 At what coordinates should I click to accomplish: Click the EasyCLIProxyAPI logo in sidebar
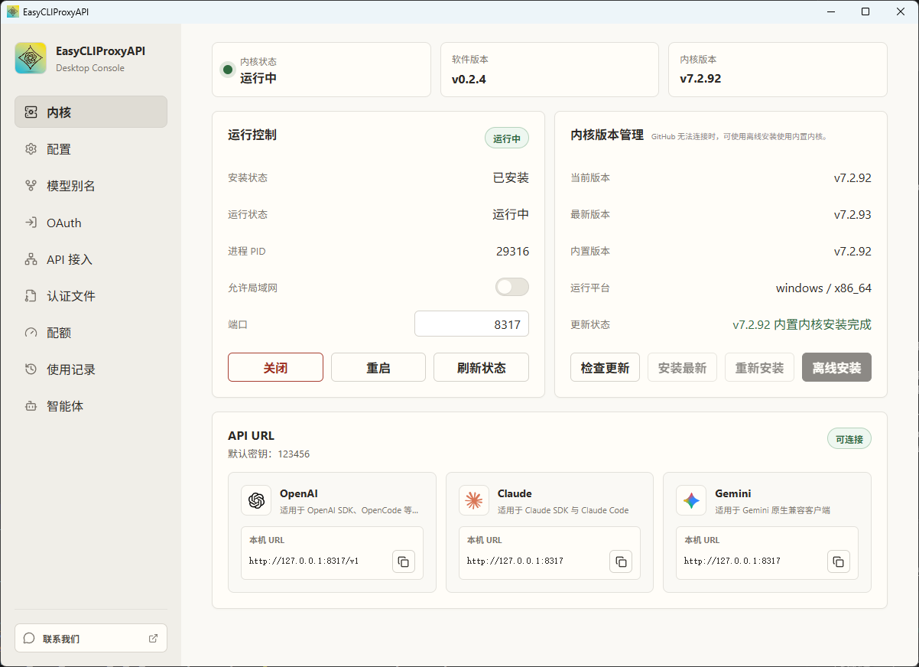pos(31,58)
